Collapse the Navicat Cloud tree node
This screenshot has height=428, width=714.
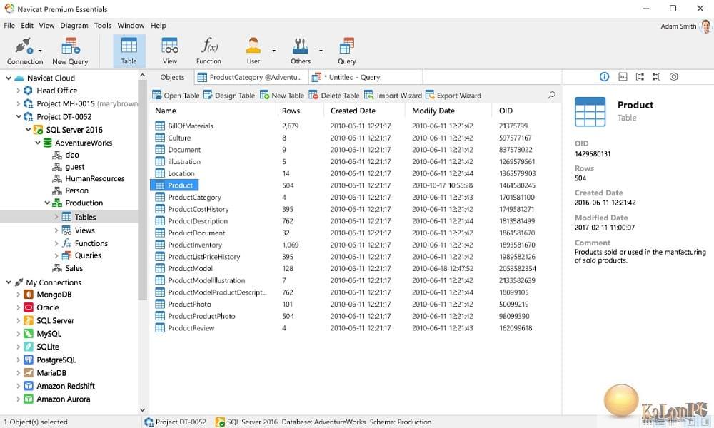(x=8, y=78)
